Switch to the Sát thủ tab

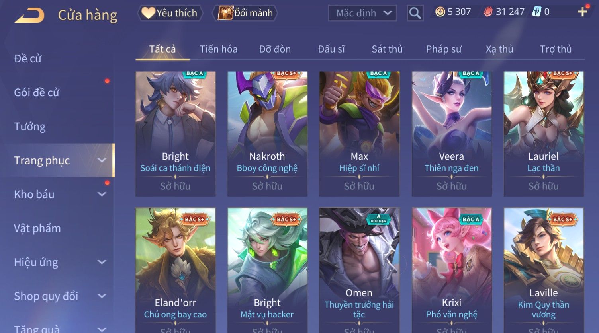pos(387,49)
